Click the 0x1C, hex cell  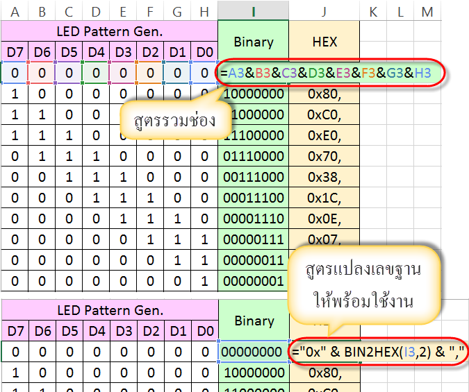point(324,198)
